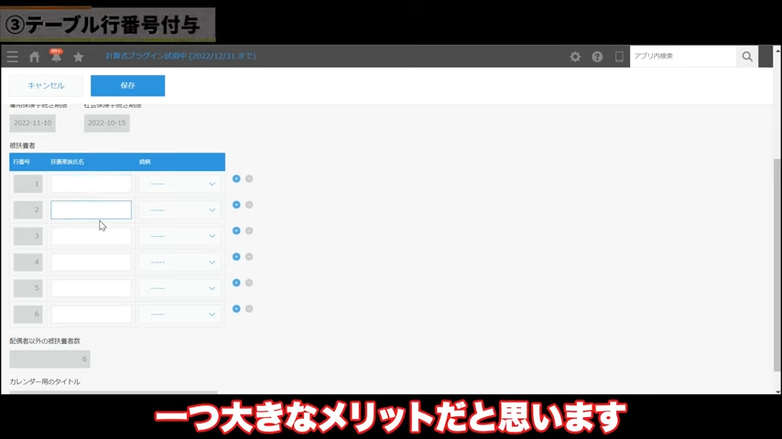
Task: Remove table row 3
Action: pos(249,230)
